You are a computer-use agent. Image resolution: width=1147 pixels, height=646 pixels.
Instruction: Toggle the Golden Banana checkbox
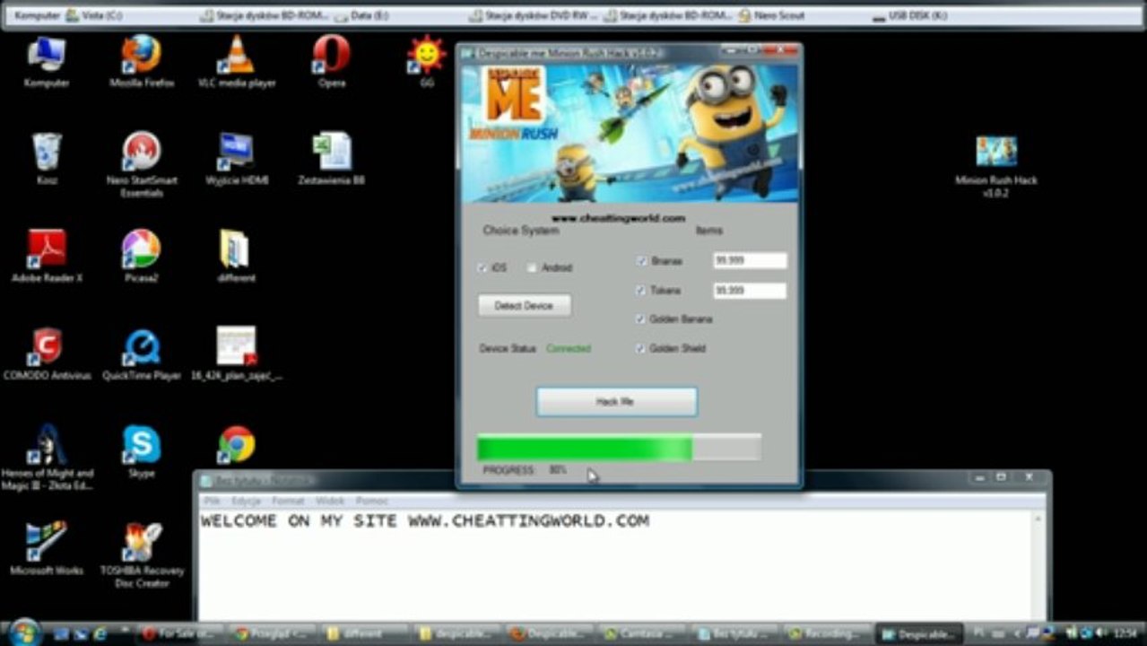click(x=641, y=319)
